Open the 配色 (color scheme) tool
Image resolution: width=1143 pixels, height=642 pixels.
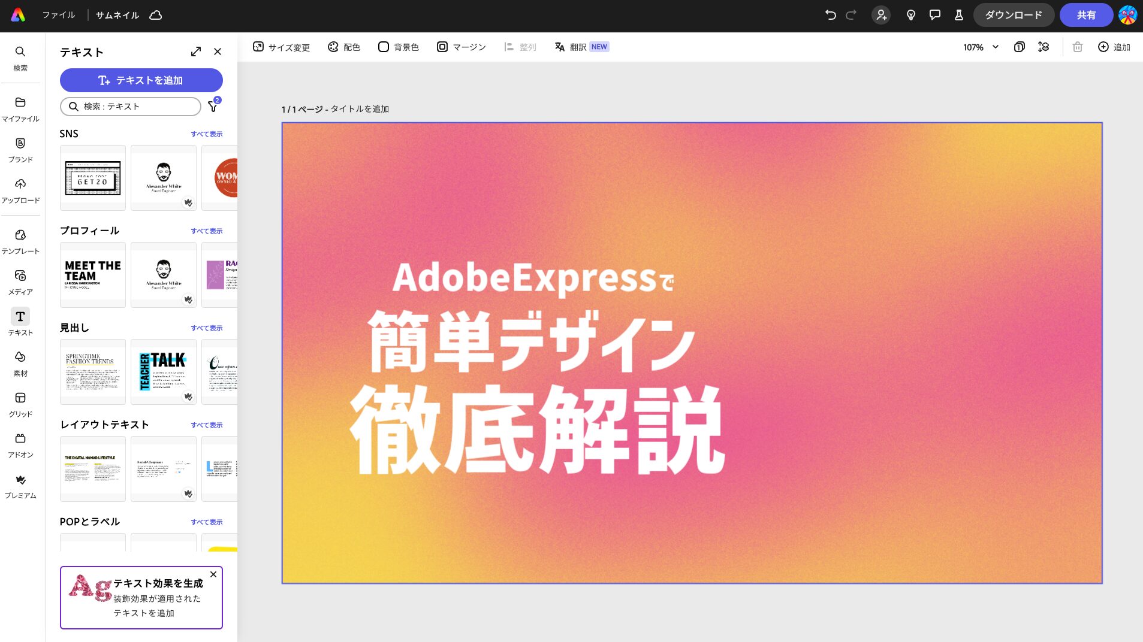(344, 47)
